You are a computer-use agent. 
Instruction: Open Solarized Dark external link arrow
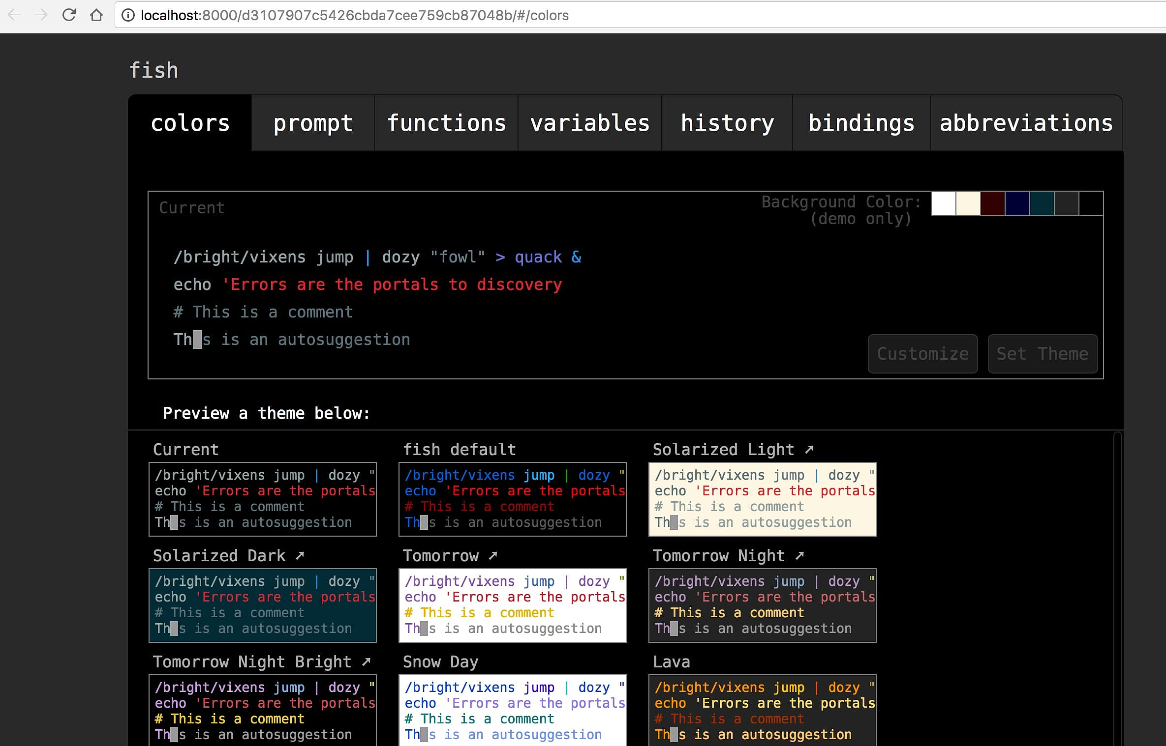click(x=300, y=555)
